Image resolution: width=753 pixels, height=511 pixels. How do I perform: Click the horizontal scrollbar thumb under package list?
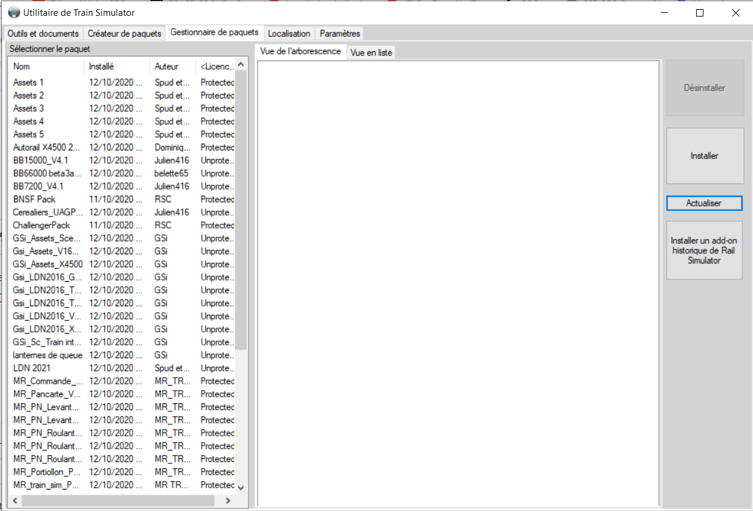[x=118, y=501]
